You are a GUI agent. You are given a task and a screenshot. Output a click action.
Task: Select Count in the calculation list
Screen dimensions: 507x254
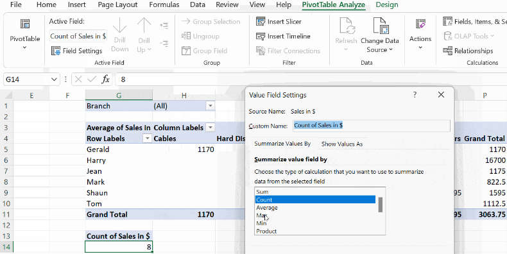pyautogui.click(x=315, y=199)
